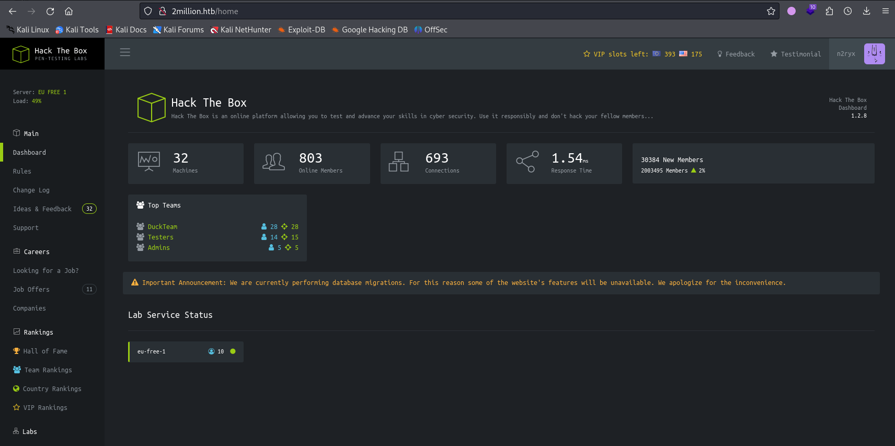Open Change Log in sidebar
895x446 pixels.
[31, 190]
